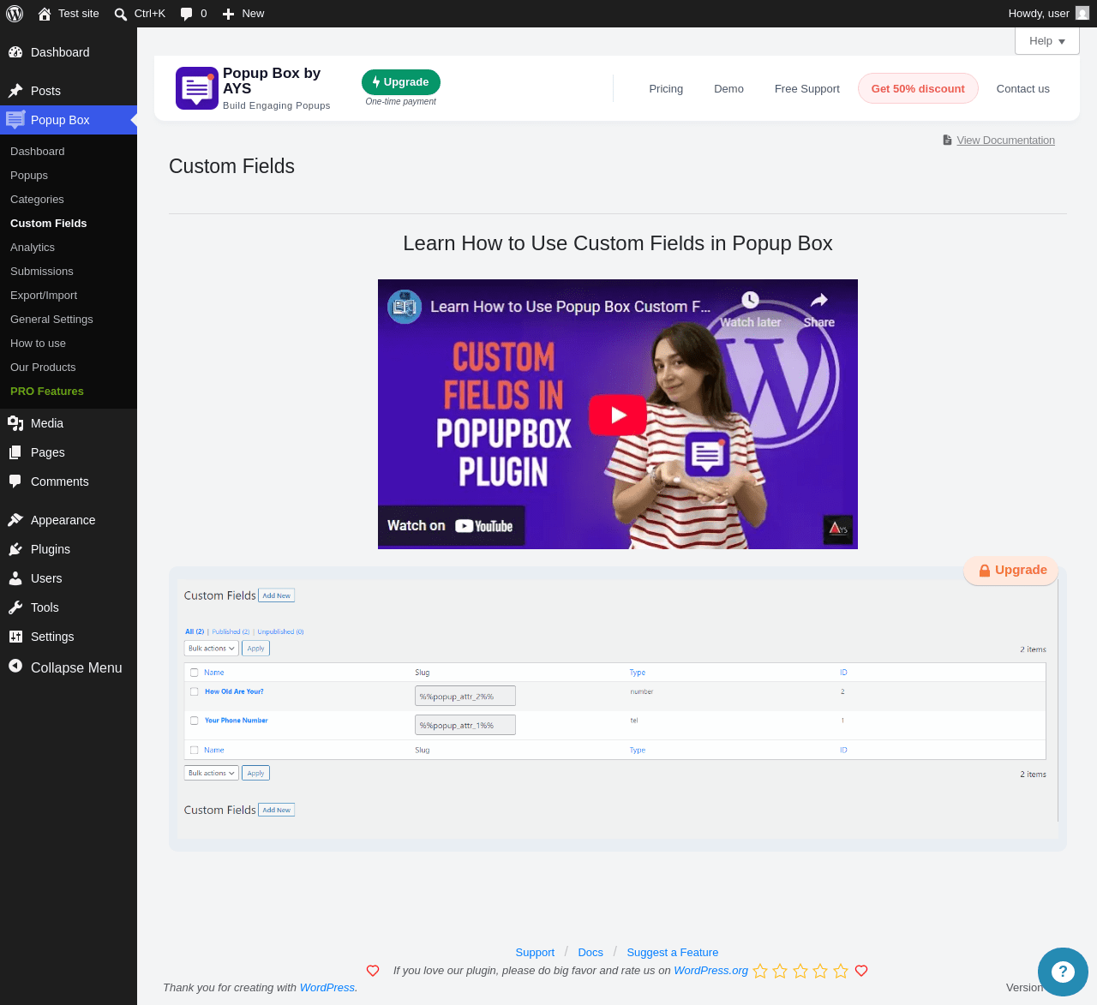Check the Your Phone Number row checkbox
The image size is (1097, 1005).
point(195,721)
